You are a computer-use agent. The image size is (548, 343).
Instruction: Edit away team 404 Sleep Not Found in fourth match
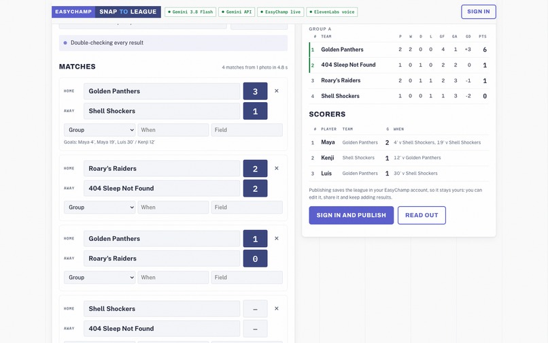(x=162, y=329)
